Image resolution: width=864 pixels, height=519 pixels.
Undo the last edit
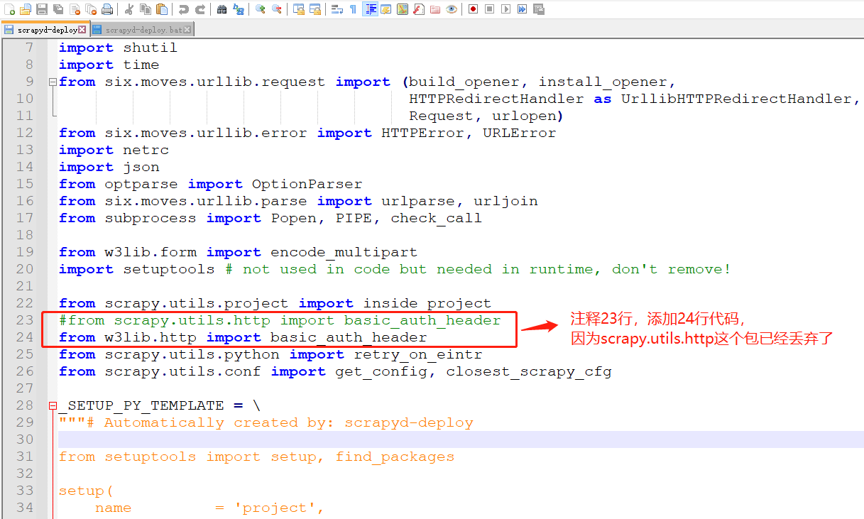coord(185,10)
